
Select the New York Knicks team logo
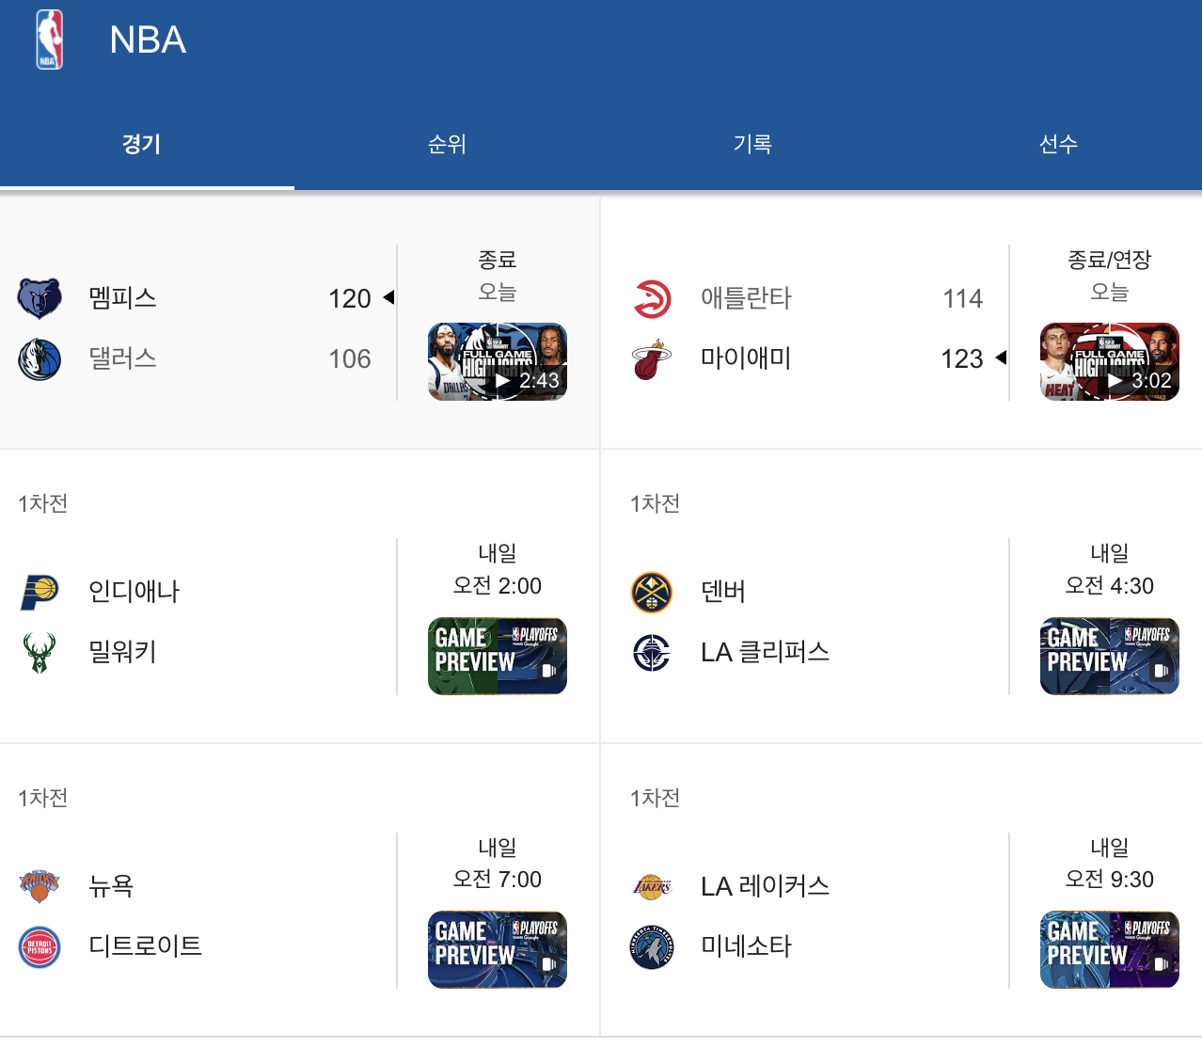coord(39,885)
